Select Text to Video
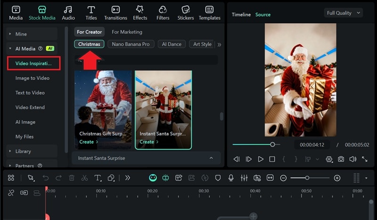Image resolution: width=377 pixels, height=220 pixels. coord(30,92)
